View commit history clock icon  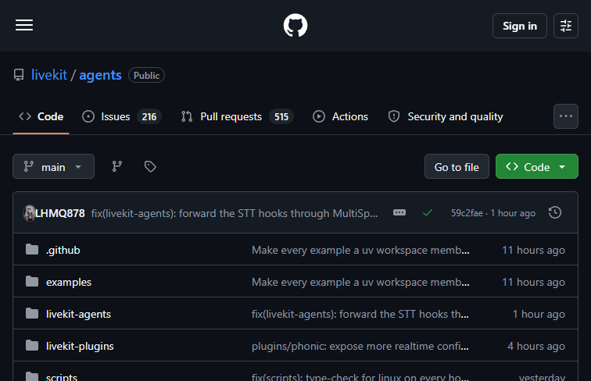(x=555, y=212)
